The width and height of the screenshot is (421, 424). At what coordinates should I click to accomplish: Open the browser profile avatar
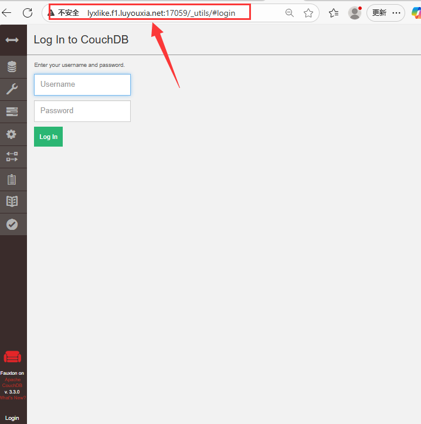(x=355, y=13)
